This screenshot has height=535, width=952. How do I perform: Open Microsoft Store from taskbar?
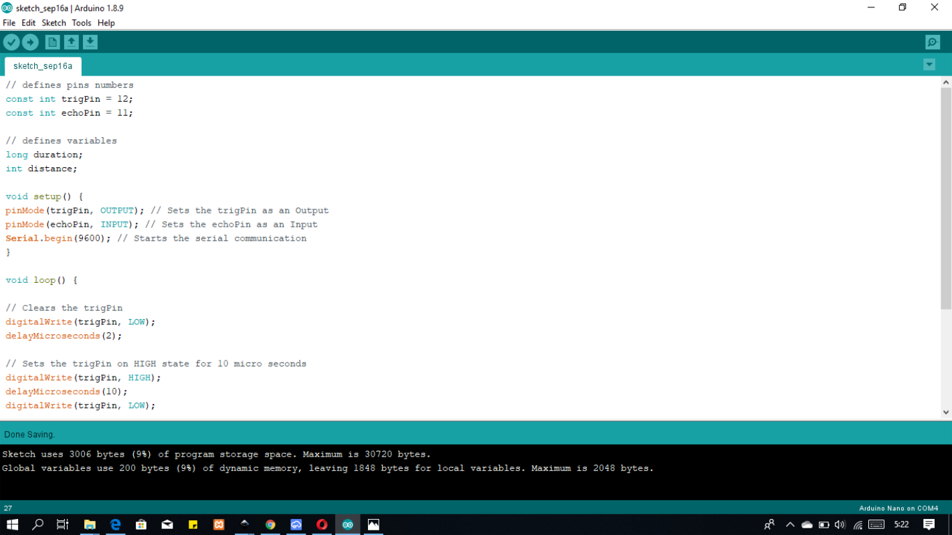(141, 525)
